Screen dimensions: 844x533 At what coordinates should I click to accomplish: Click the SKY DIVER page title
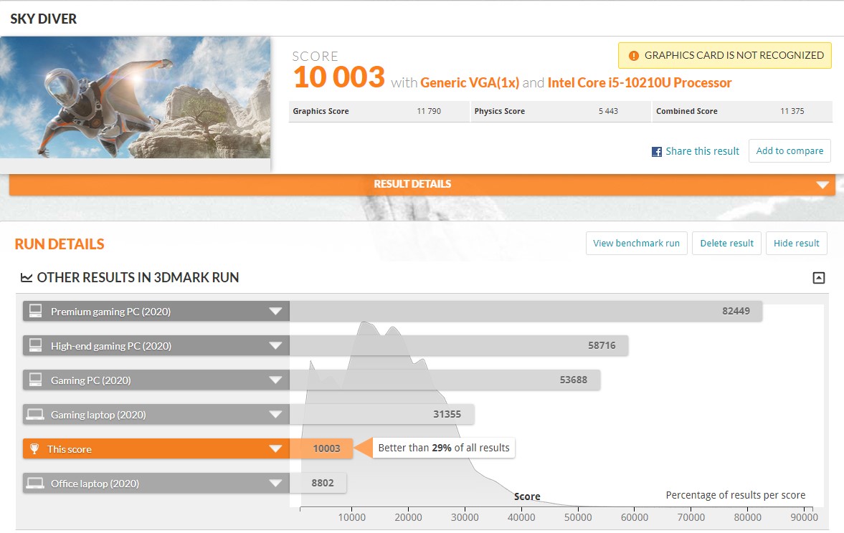point(44,19)
